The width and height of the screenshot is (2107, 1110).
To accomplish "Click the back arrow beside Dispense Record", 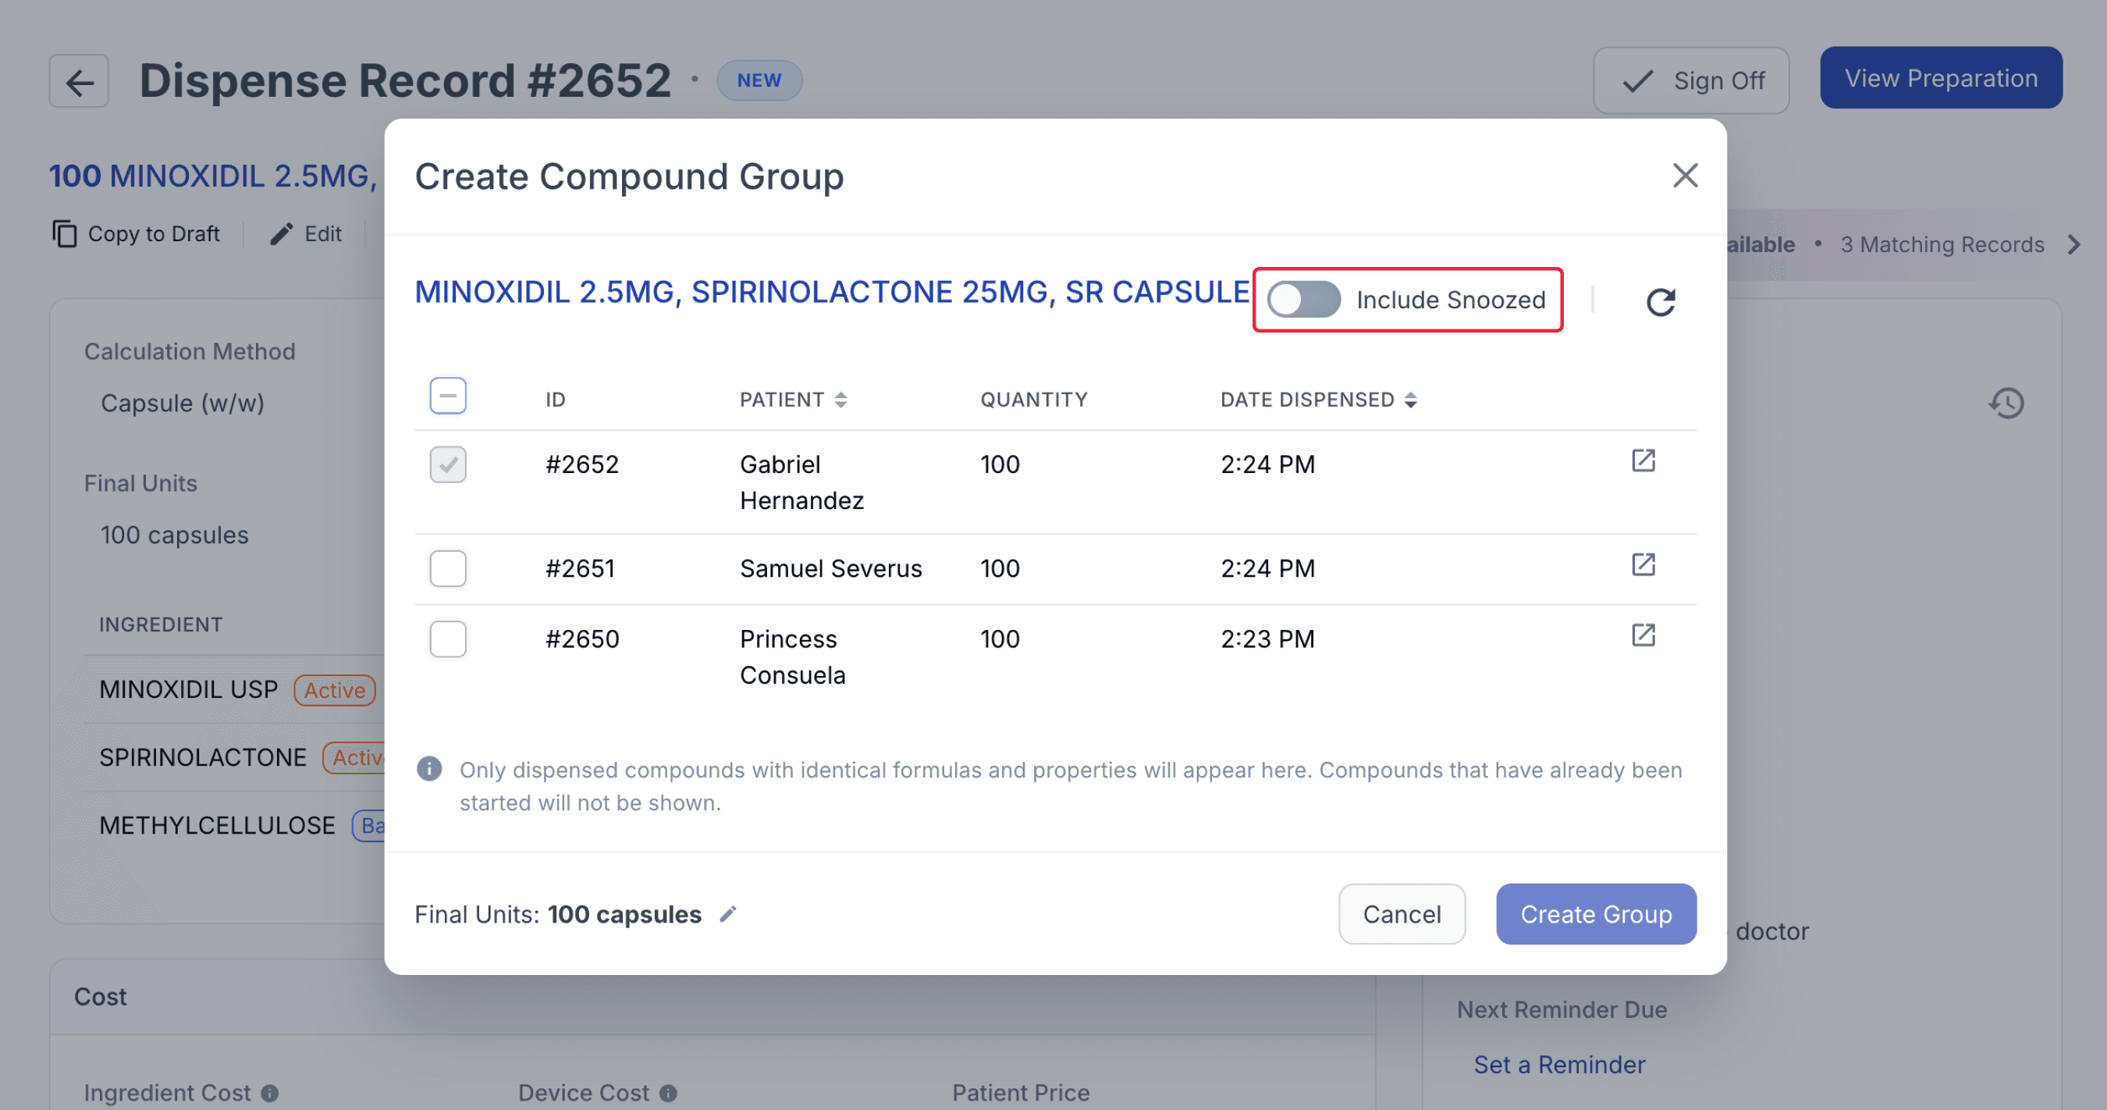I will click(79, 81).
